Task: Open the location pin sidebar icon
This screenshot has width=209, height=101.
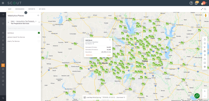Action: 3,61
